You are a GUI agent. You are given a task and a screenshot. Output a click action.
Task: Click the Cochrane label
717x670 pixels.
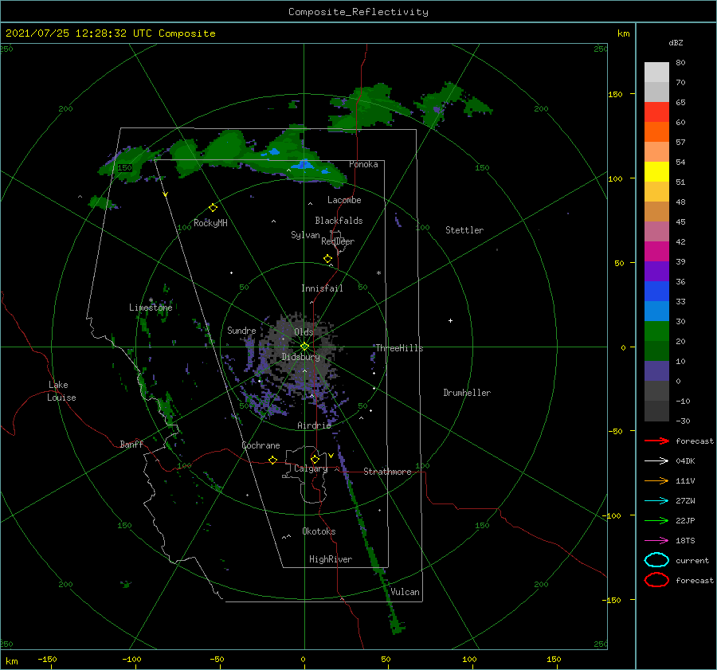[261, 445]
